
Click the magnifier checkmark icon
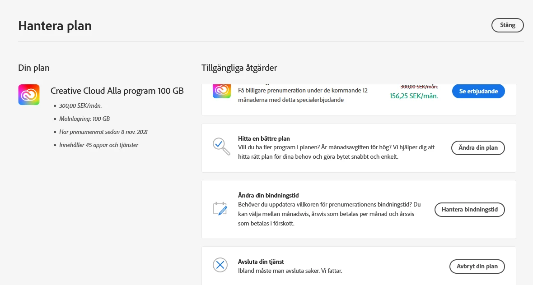pos(221,146)
